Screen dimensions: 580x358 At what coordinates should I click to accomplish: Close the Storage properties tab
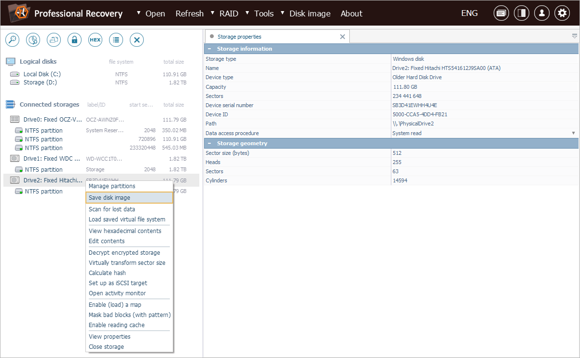[343, 37]
